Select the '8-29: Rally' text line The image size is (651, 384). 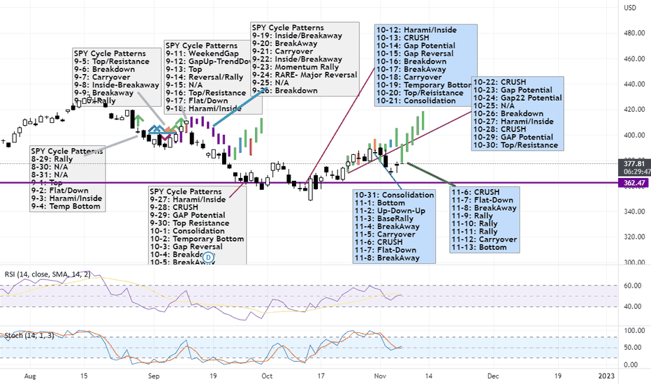coord(52,159)
